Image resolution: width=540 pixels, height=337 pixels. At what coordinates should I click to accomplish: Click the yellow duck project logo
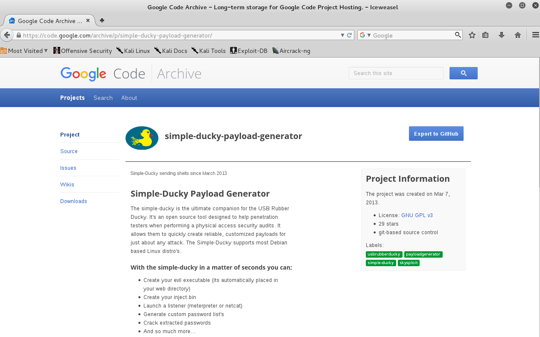pos(142,138)
